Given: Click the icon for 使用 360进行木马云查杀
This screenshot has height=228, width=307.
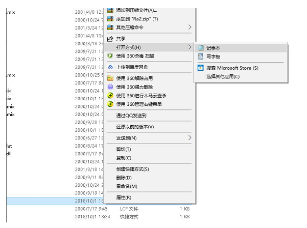Looking at the screenshot, I should [x=110, y=95].
